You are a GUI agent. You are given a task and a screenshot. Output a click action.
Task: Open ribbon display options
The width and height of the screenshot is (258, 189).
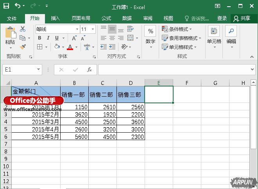(217, 6)
